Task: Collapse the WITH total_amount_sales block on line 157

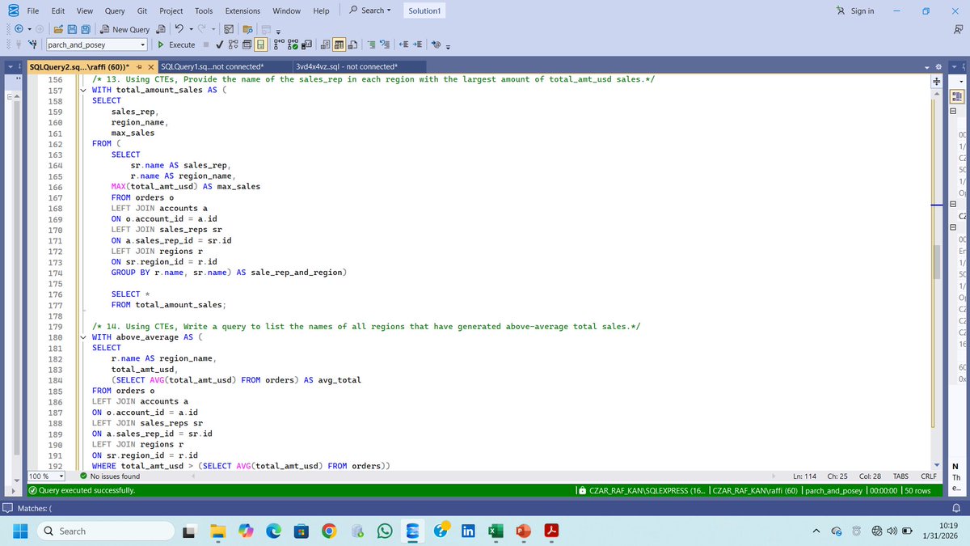Action: 85,90
